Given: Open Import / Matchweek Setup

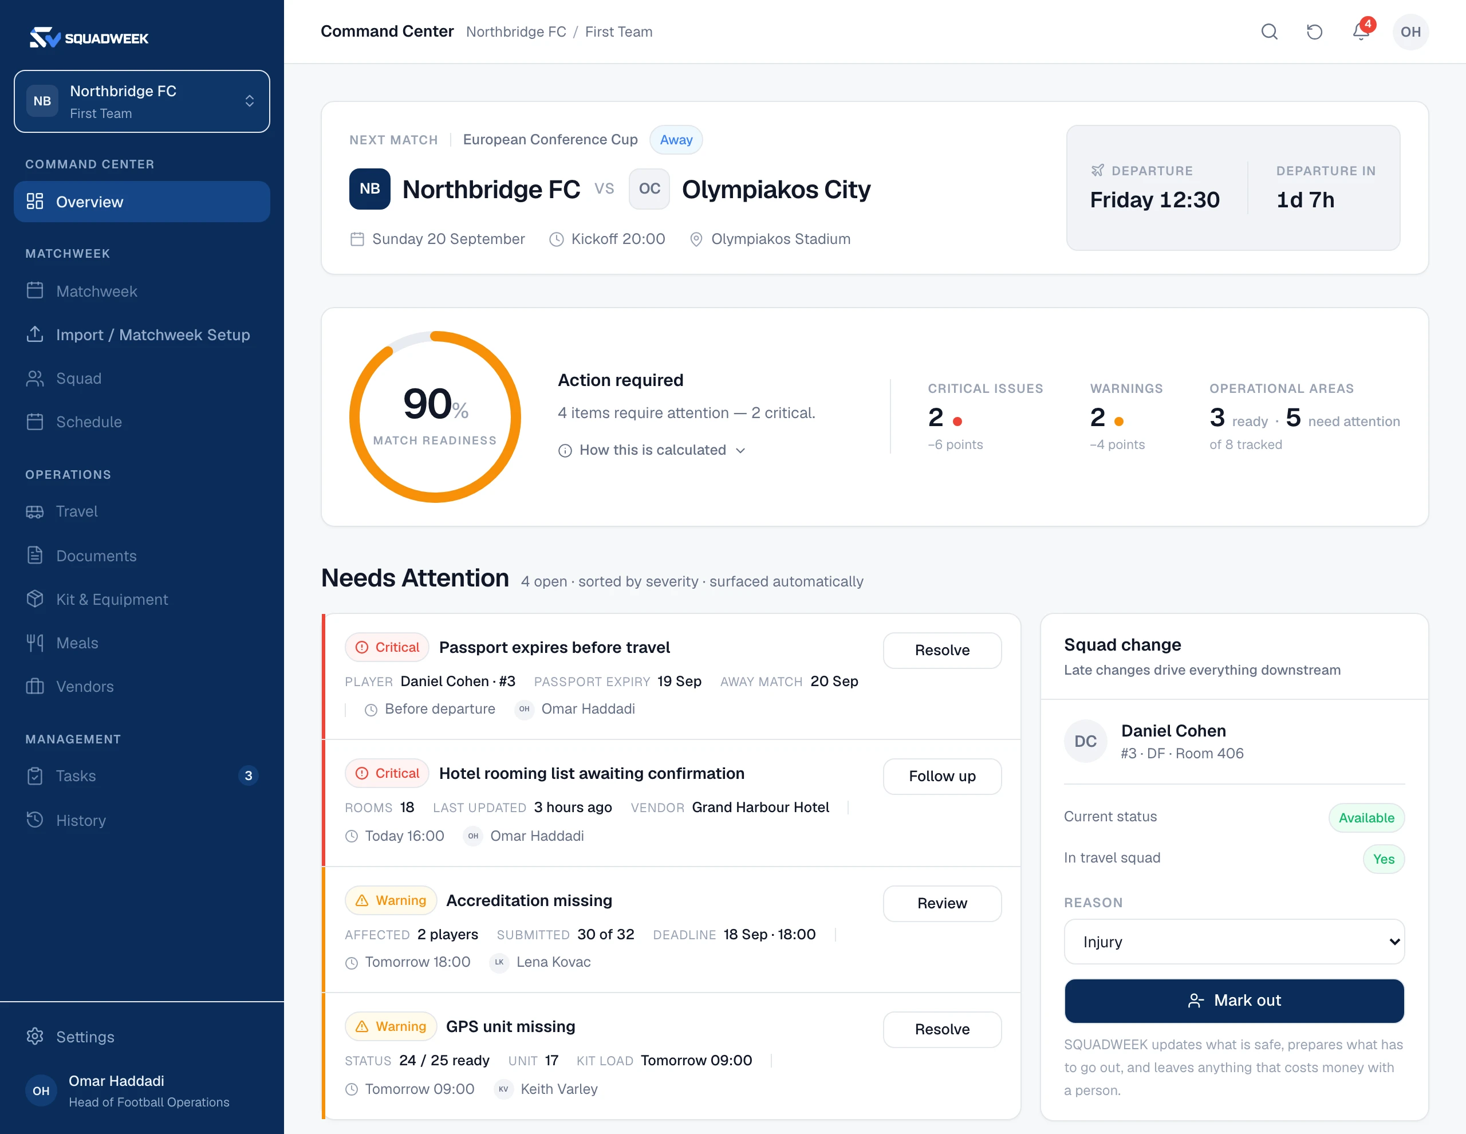Looking at the screenshot, I should (x=141, y=334).
